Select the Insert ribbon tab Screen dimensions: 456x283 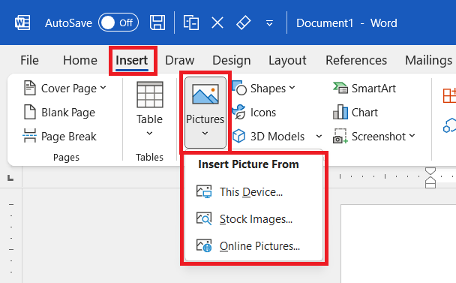(132, 60)
